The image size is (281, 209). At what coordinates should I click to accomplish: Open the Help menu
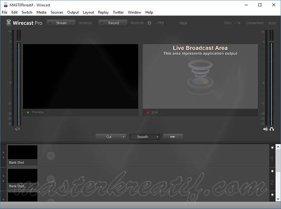click(149, 12)
